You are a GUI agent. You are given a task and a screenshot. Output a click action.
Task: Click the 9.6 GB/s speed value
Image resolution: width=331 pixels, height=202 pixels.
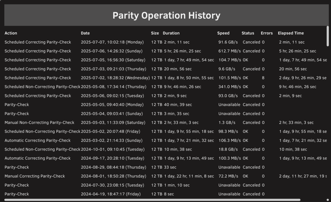click(227, 69)
